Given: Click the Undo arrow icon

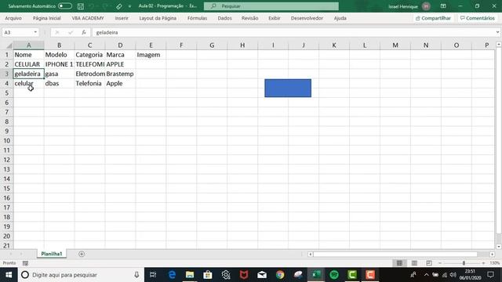Looking at the screenshot, I should tap(92, 6).
